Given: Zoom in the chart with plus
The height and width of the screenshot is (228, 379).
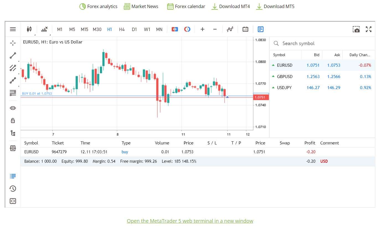Looking at the screenshot, I should point(202,29).
